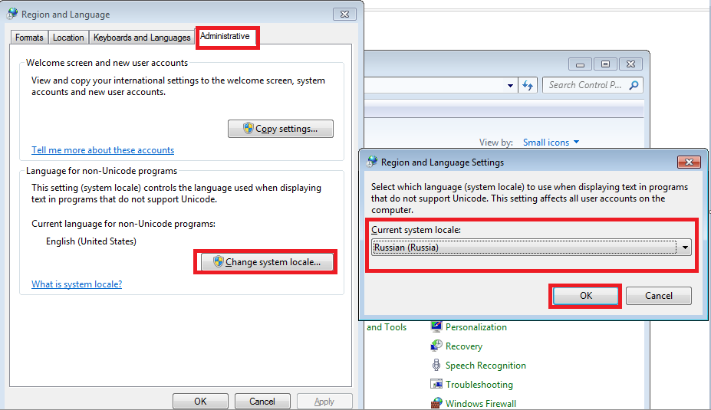Click the Windows Firewall icon

click(x=436, y=403)
